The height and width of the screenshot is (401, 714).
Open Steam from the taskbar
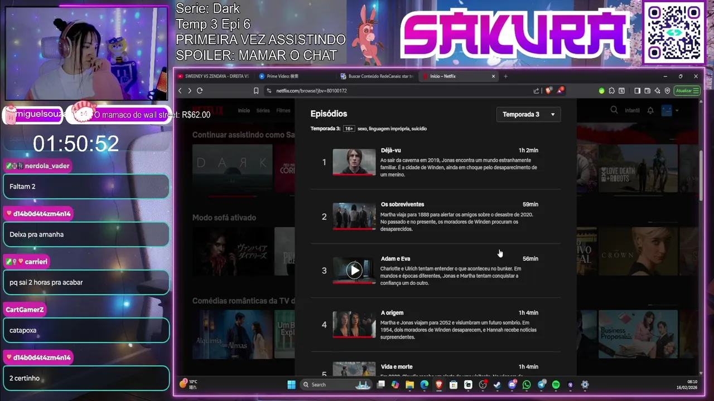[497, 384]
